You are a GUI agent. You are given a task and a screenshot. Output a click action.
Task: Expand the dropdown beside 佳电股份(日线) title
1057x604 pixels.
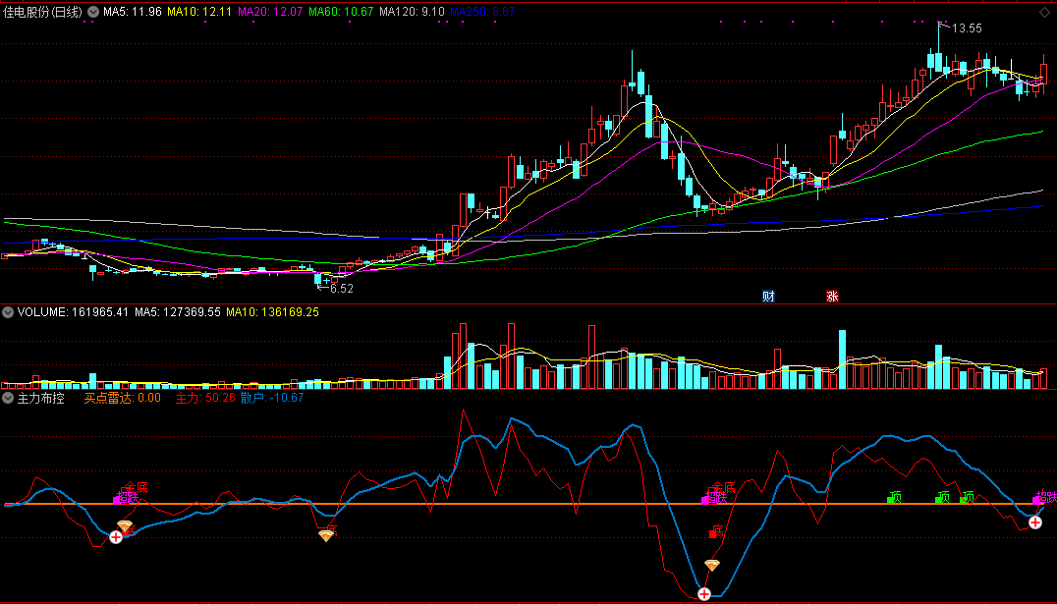(93, 12)
